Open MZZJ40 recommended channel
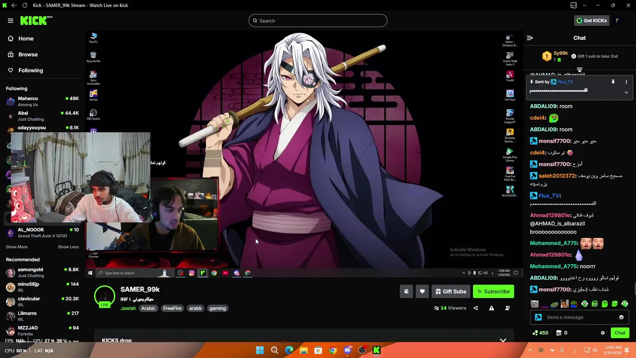Viewport: 636px width, 358px height. 42,330
